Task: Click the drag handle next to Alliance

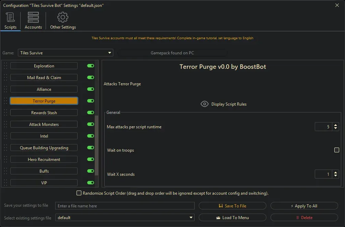Action: pos(5,89)
